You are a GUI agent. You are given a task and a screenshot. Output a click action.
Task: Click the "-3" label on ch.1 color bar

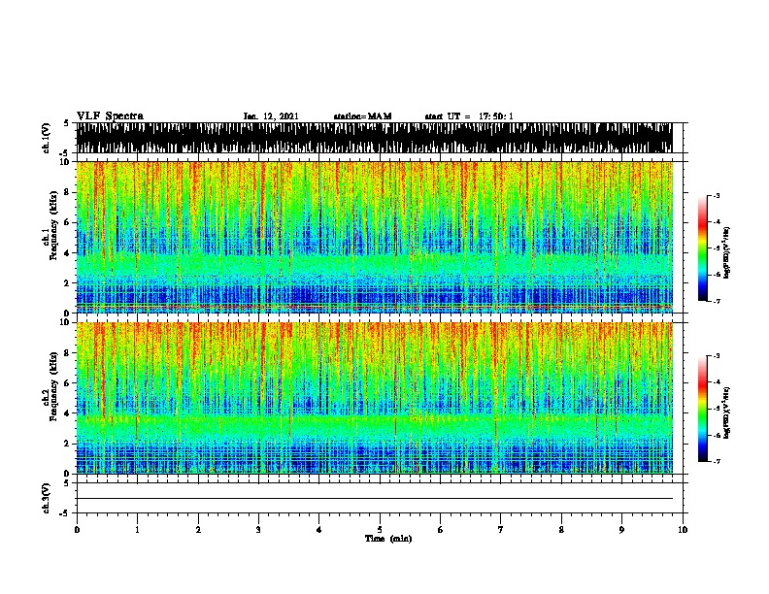716,196
